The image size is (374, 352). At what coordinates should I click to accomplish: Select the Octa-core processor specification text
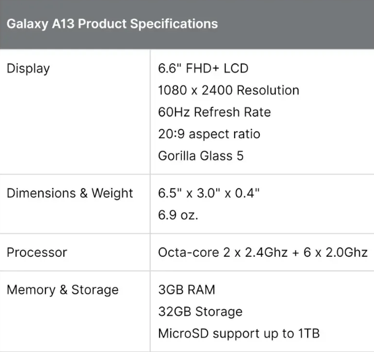coord(263,252)
